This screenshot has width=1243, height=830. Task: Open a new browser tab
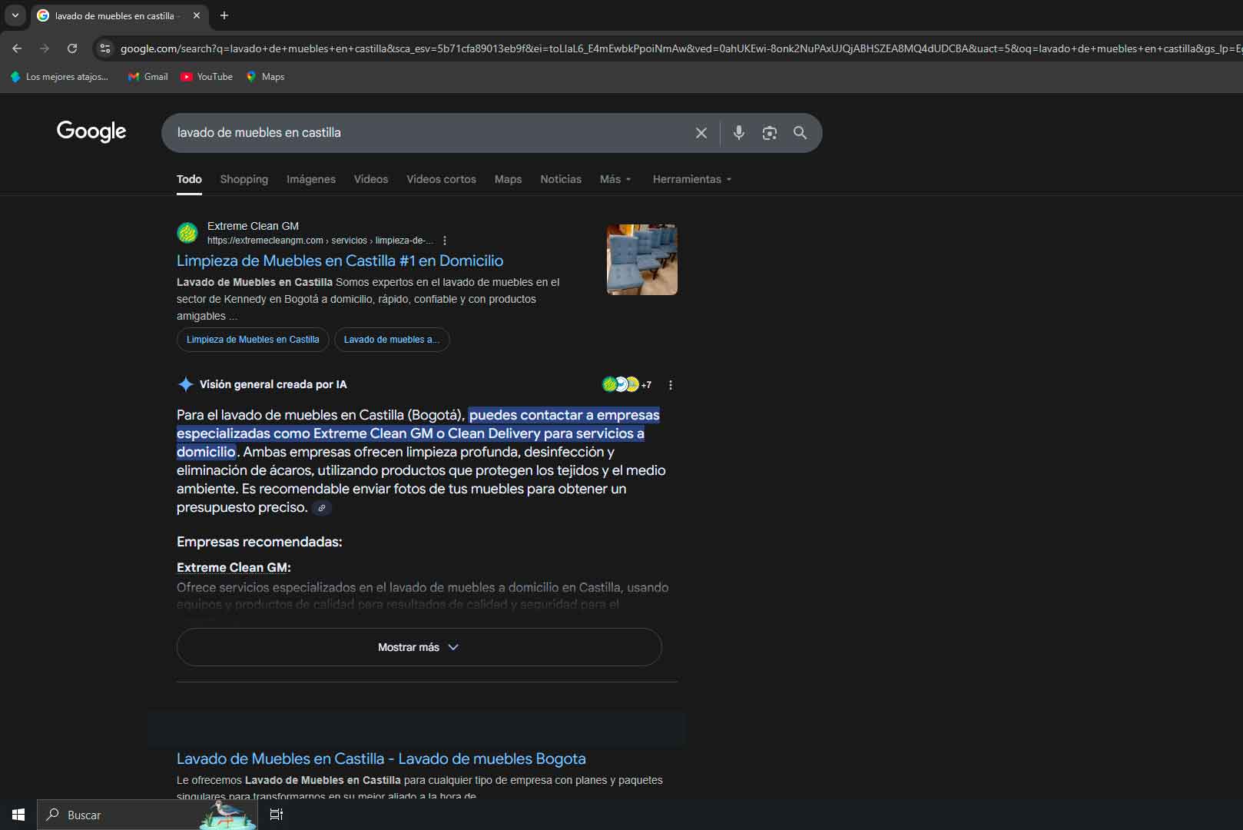point(224,15)
